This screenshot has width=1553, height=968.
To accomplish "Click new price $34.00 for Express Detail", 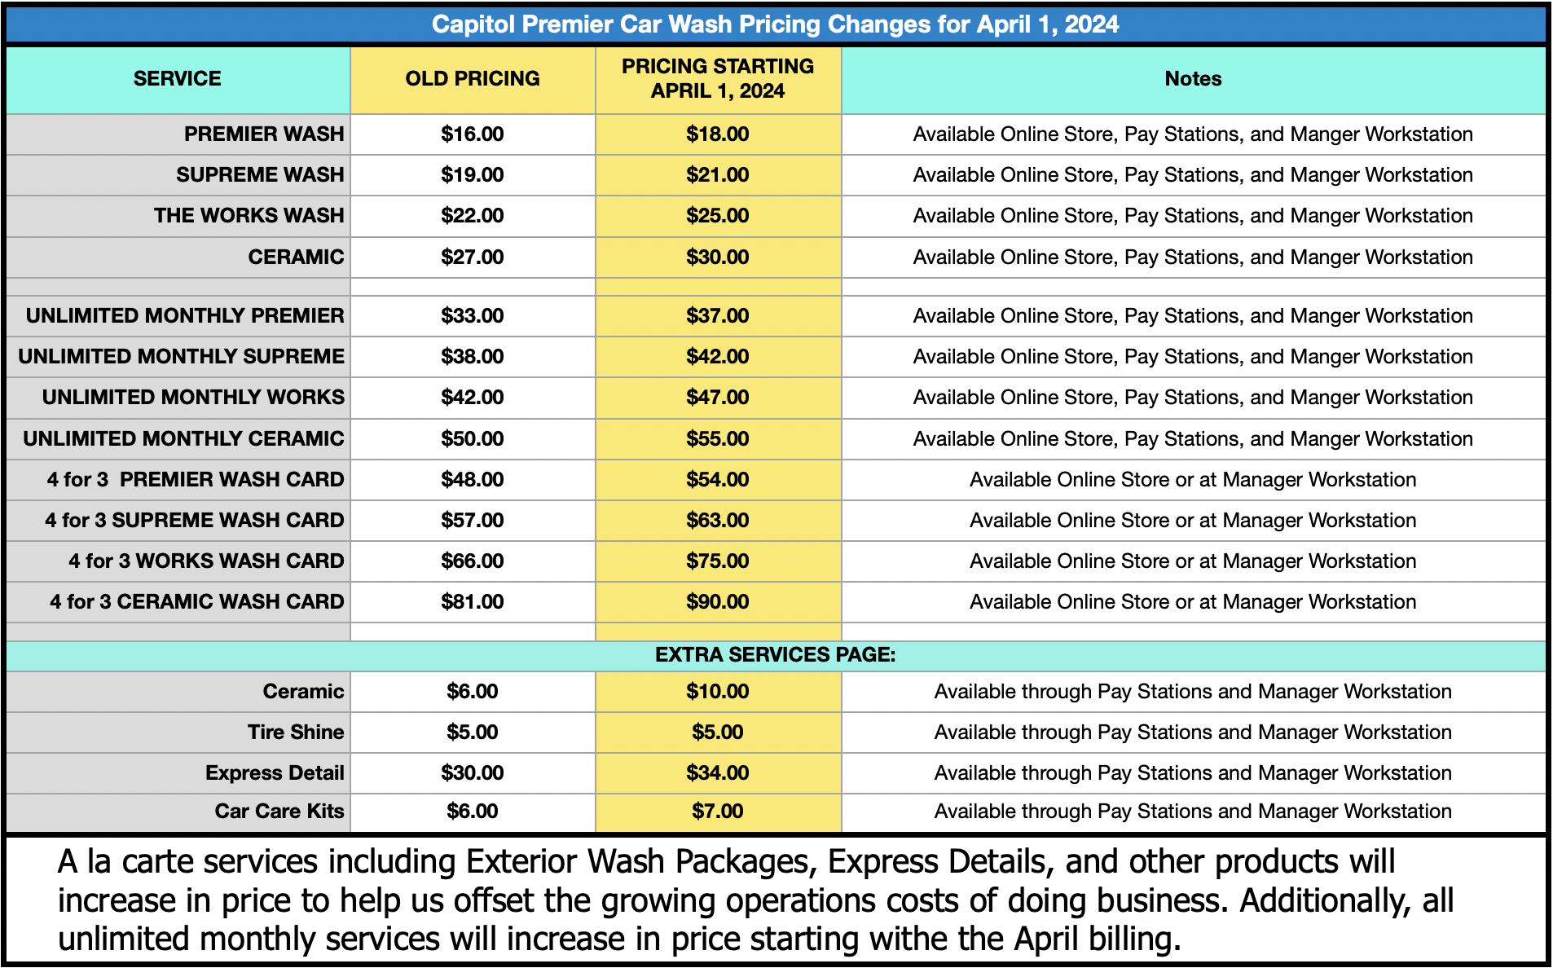I will [x=718, y=773].
